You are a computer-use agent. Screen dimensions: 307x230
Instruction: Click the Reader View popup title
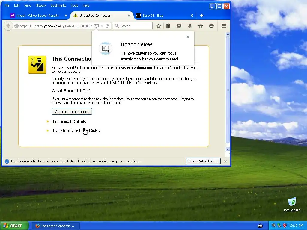tap(136, 44)
